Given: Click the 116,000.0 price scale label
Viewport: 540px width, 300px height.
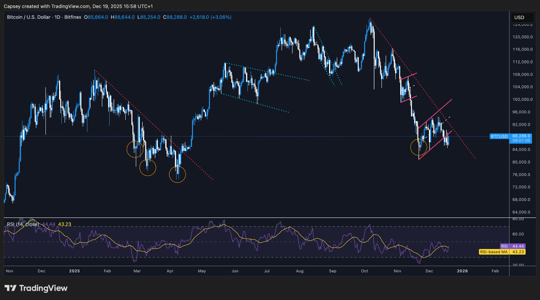Looking at the screenshot, I should 522,49.
